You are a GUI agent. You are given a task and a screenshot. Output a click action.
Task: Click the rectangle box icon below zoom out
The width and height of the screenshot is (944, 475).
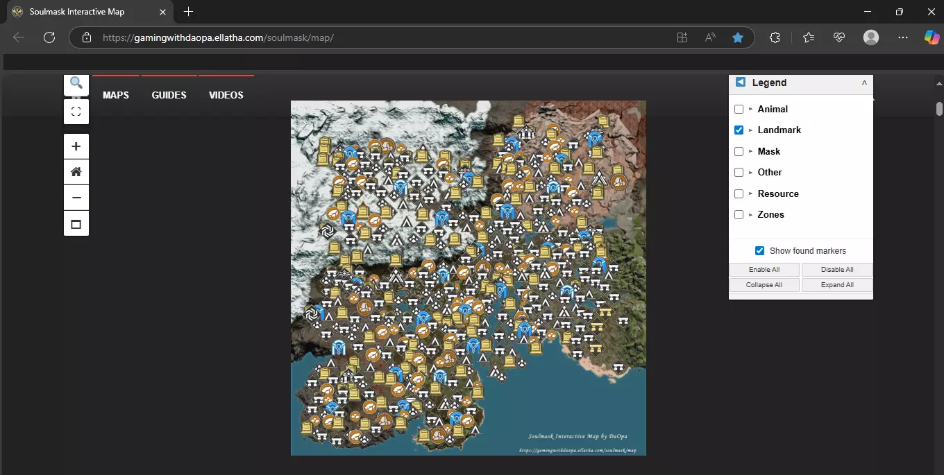76,224
